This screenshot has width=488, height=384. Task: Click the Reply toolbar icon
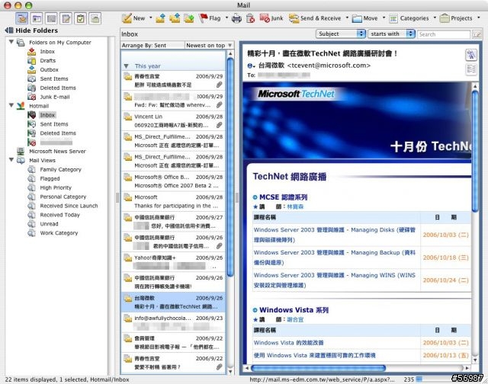coord(161,18)
